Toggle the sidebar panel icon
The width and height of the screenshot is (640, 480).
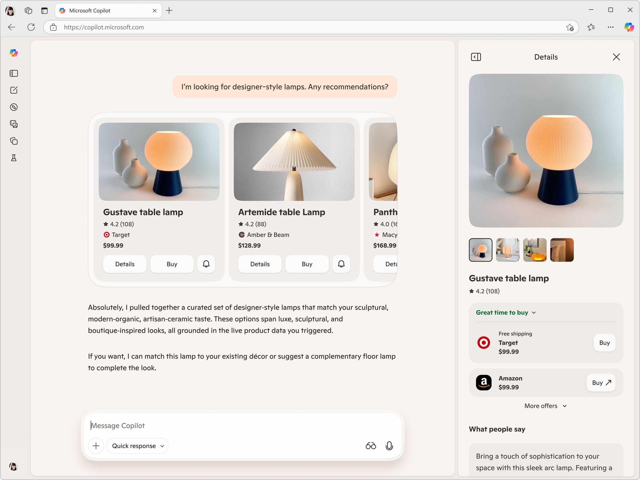(x=14, y=74)
